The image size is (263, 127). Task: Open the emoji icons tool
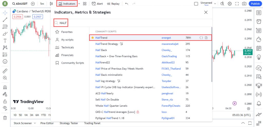(x=5, y=62)
